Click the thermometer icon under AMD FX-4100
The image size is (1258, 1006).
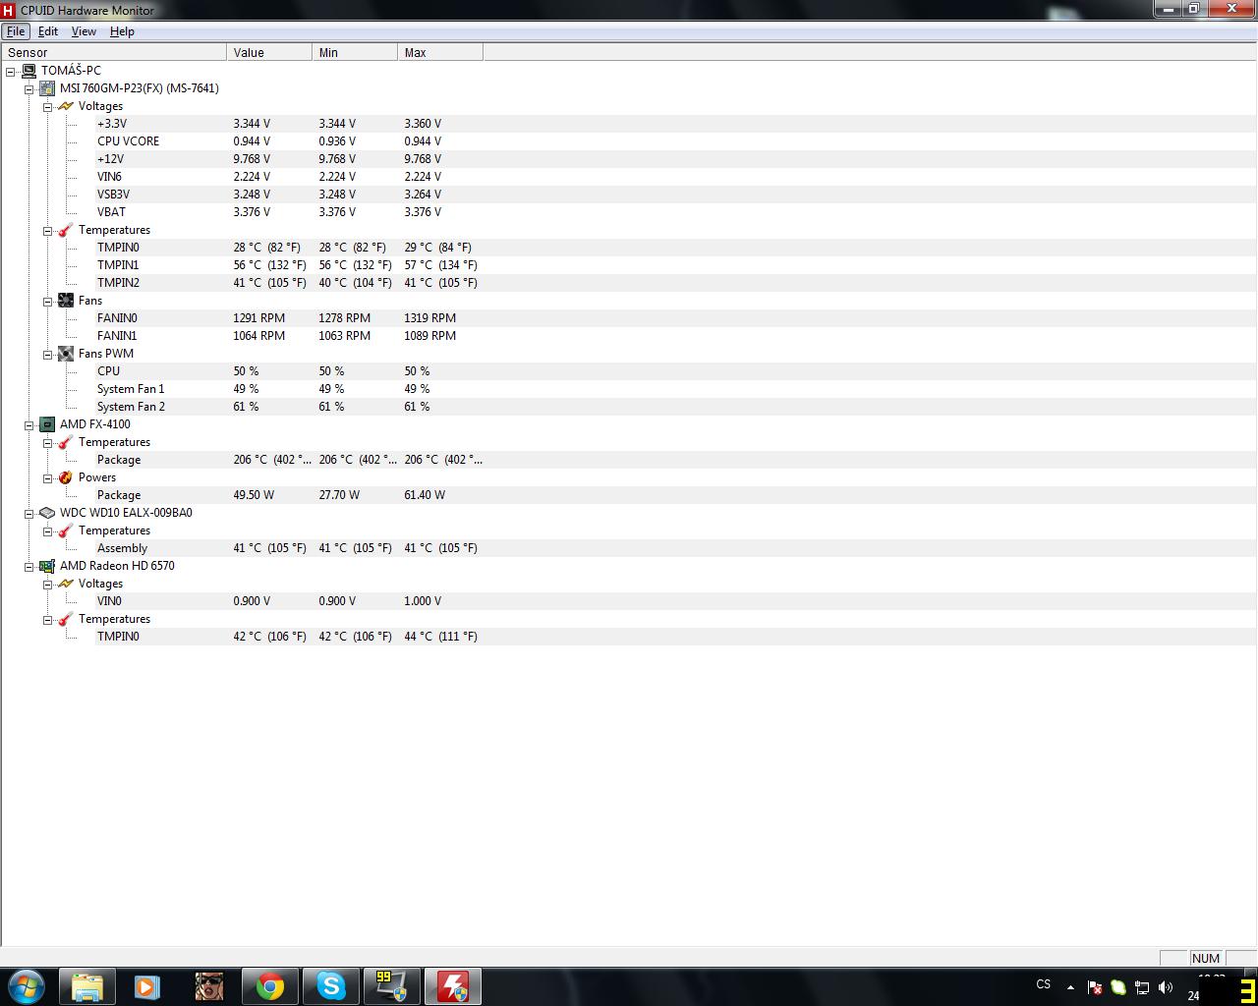pyautogui.click(x=66, y=442)
